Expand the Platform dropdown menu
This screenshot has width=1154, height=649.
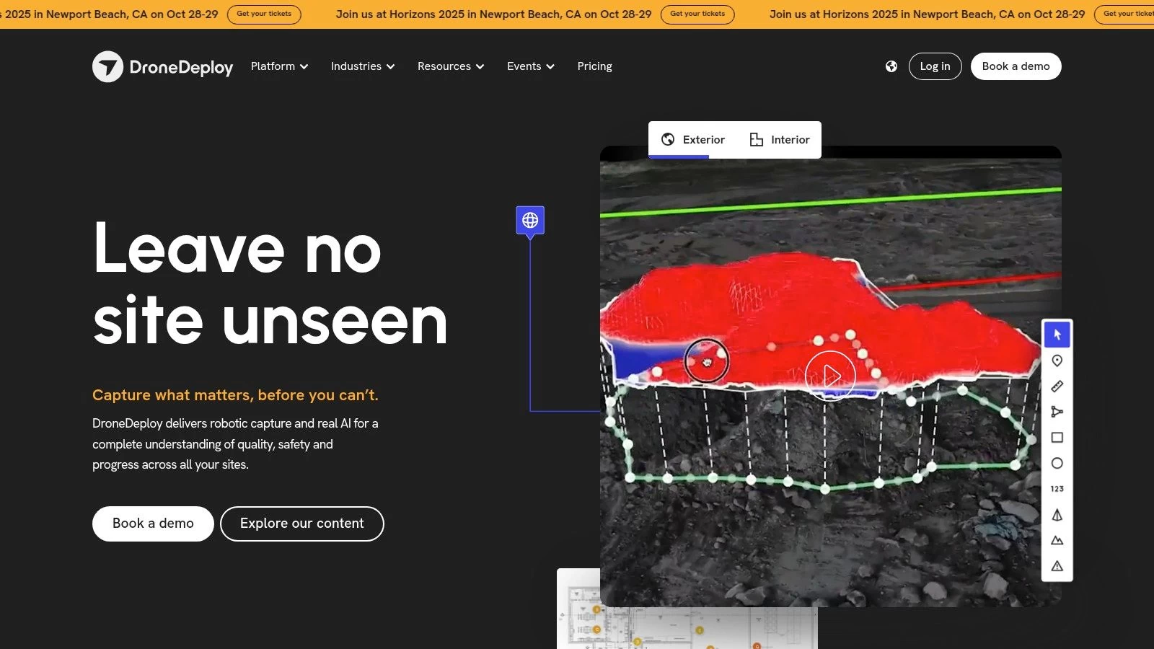(280, 66)
